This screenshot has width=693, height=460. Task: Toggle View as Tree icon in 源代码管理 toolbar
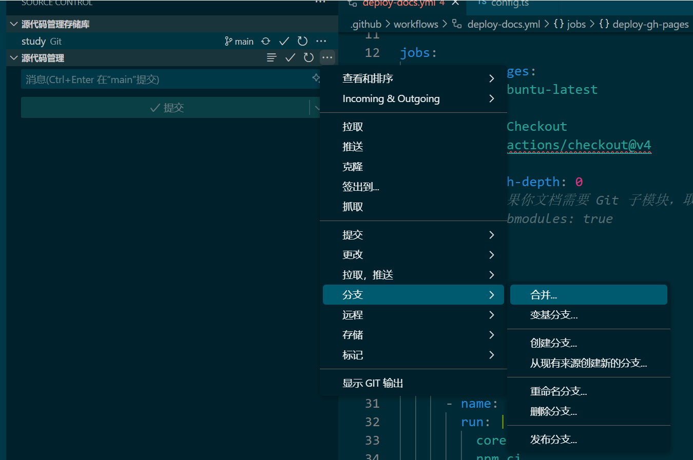[x=271, y=57]
